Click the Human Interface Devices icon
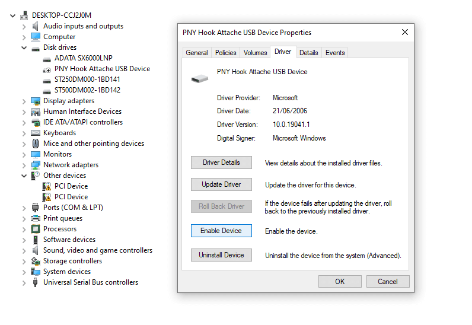Image resolution: width=472 pixels, height=325 pixels. pyautogui.click(x=35, y=111)
